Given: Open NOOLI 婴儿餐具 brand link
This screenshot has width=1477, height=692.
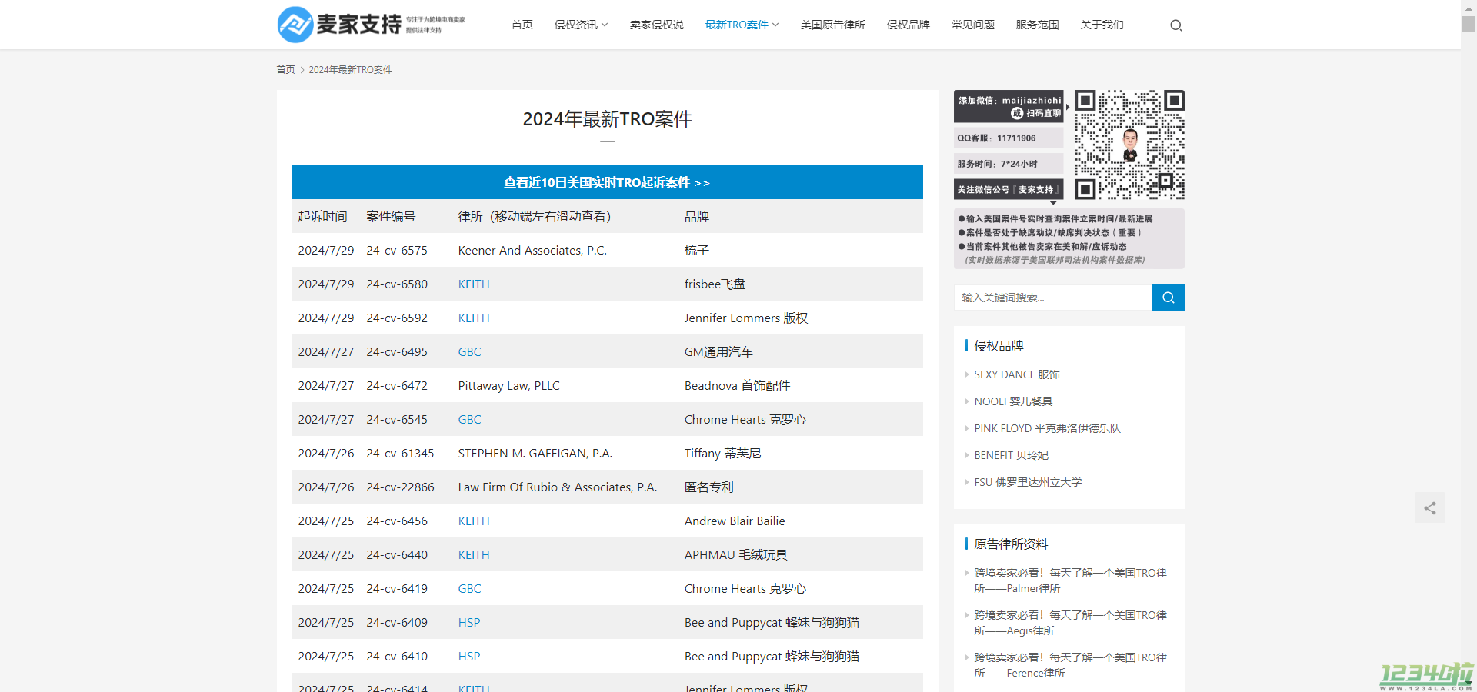Looking at the screenshot, I should click(1013, 401).
